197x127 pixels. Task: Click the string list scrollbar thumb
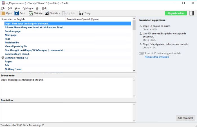[x=134, y=25]
